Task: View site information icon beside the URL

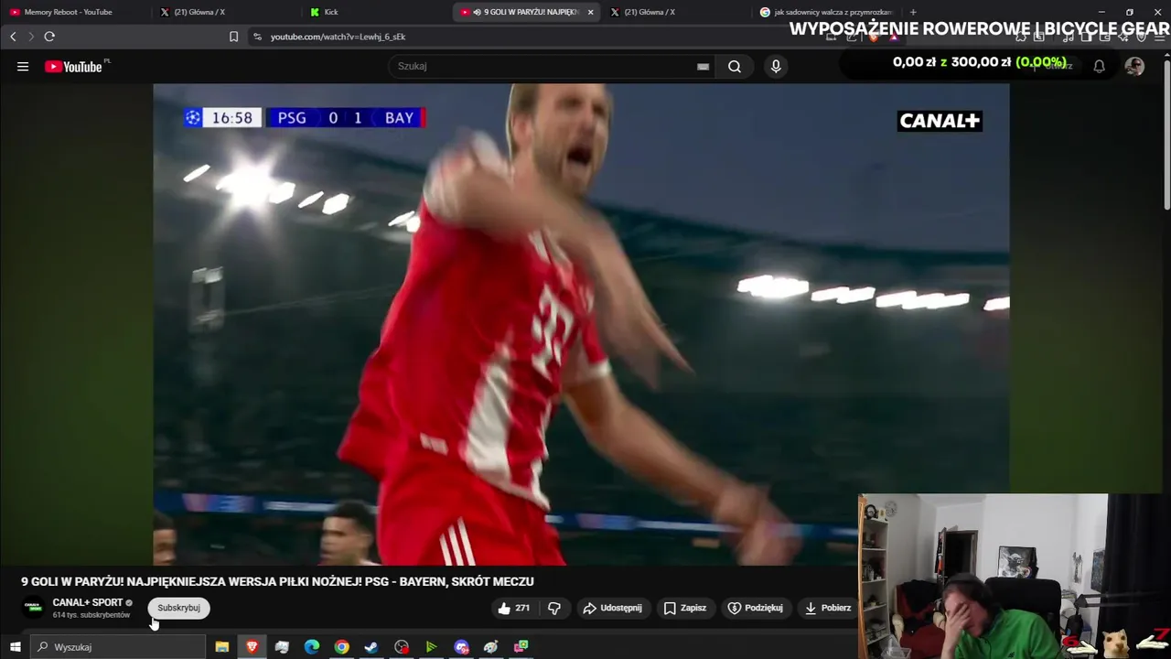Action: 257,37
